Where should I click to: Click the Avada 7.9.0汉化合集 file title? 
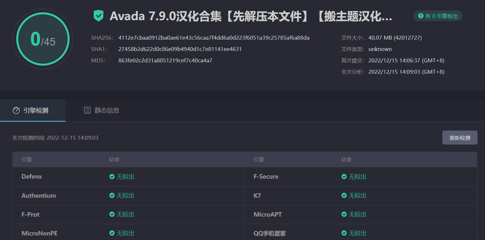[251, 16]
